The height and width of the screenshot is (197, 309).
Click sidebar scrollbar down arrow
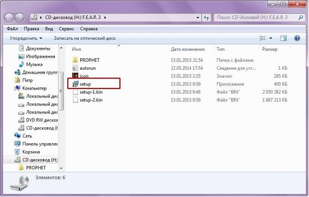(x=61, y=168)
